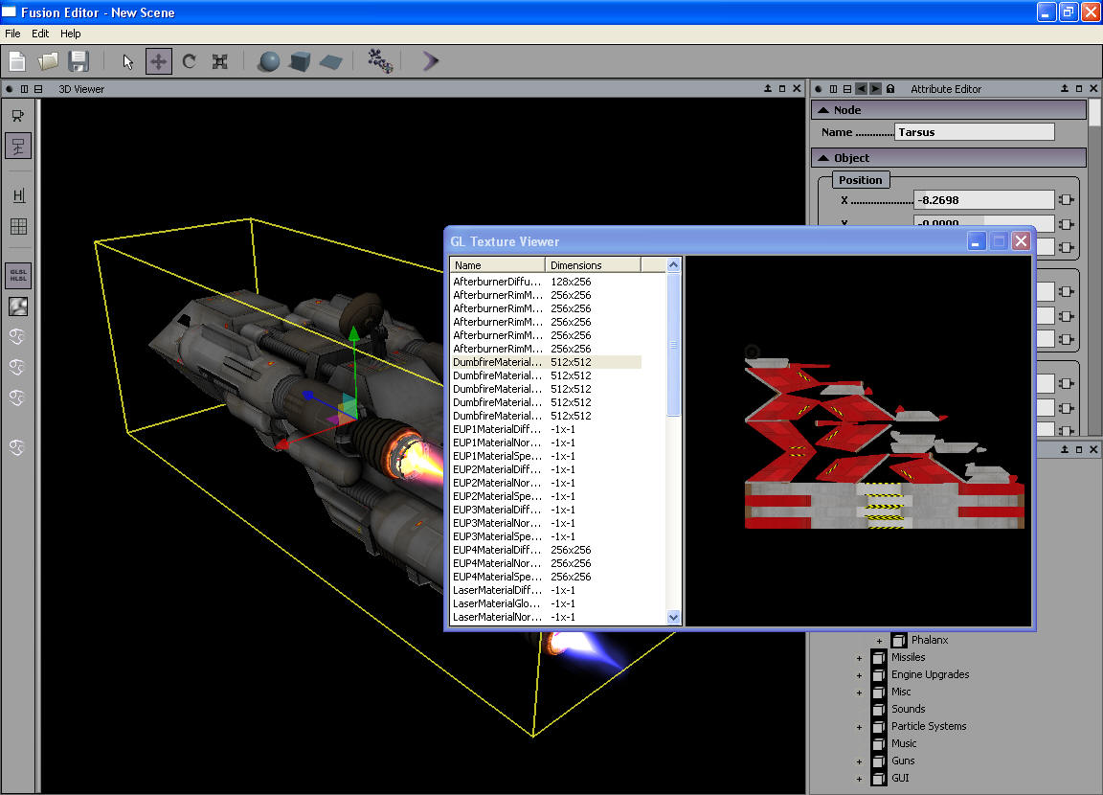Open the Help menu

click(x=71, y=34)
